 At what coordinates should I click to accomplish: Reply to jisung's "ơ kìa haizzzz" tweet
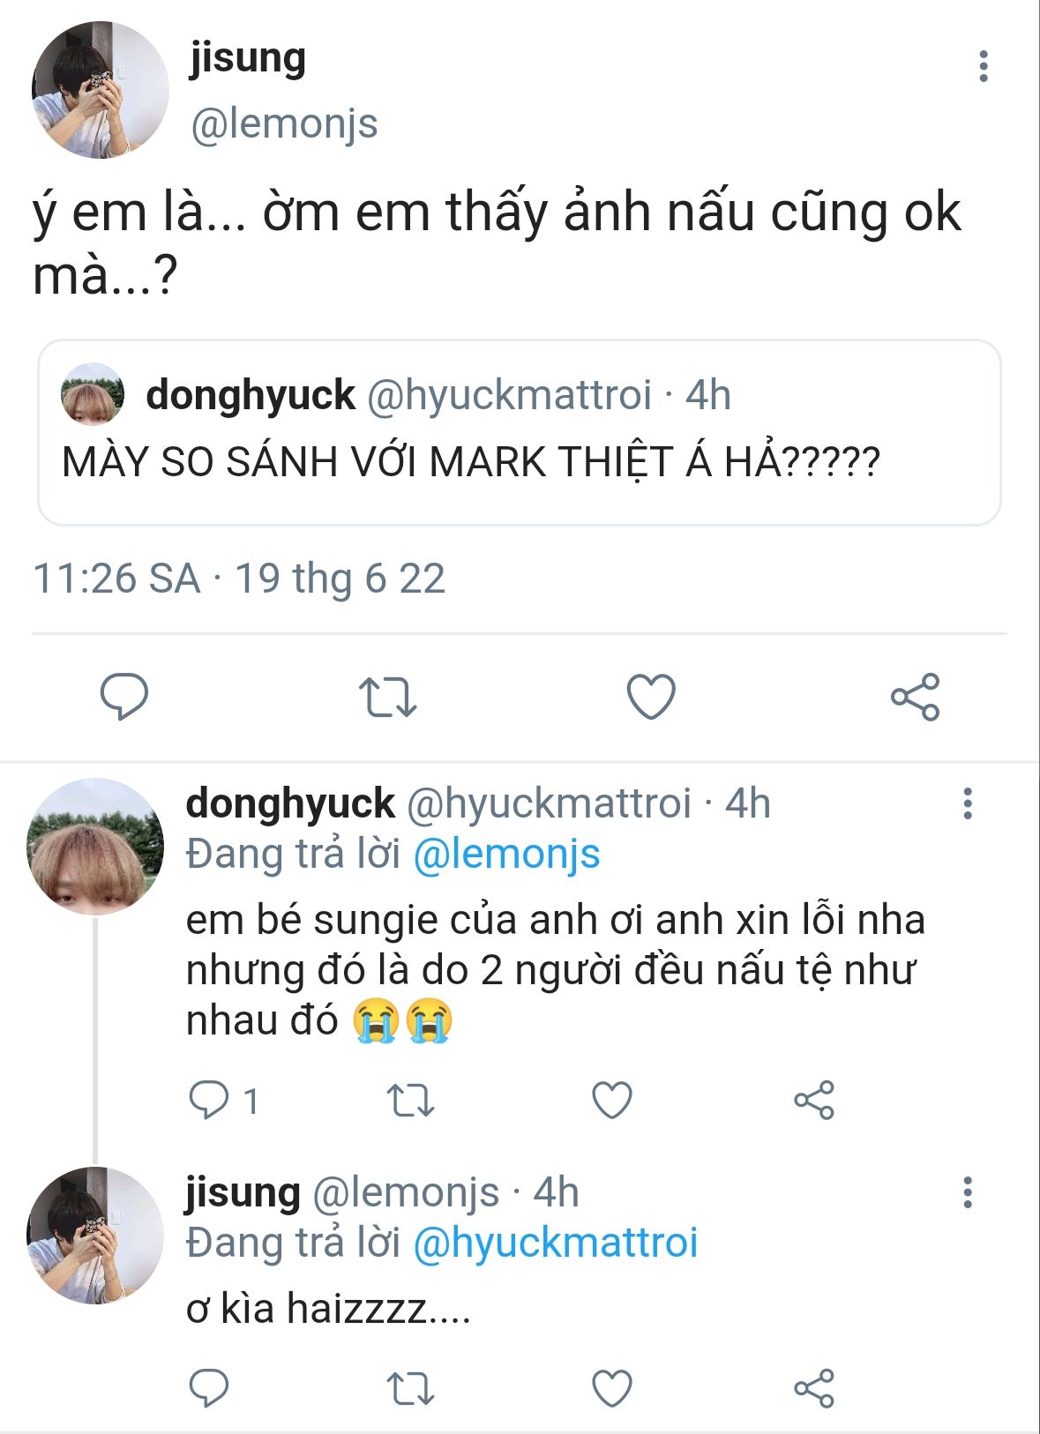coord(210,1388)
